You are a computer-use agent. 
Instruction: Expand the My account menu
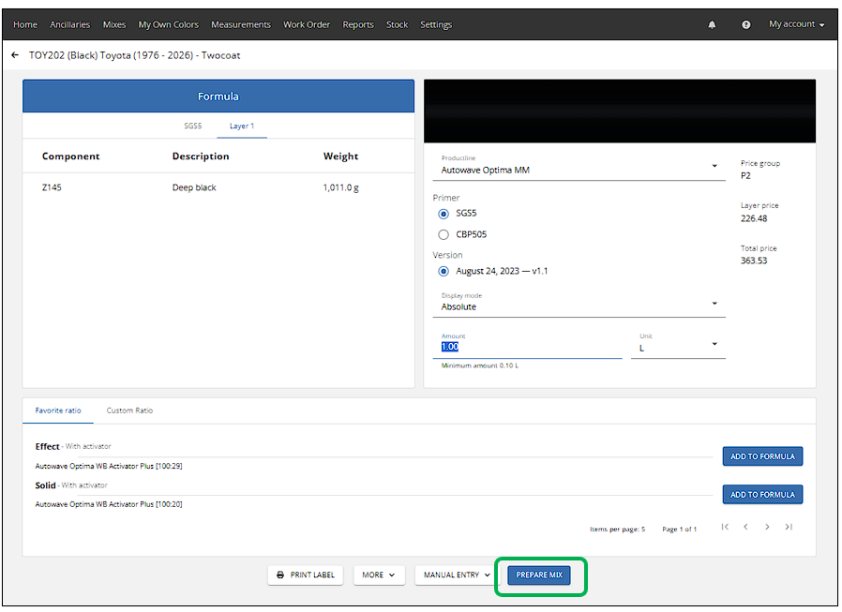coord(796,24)
